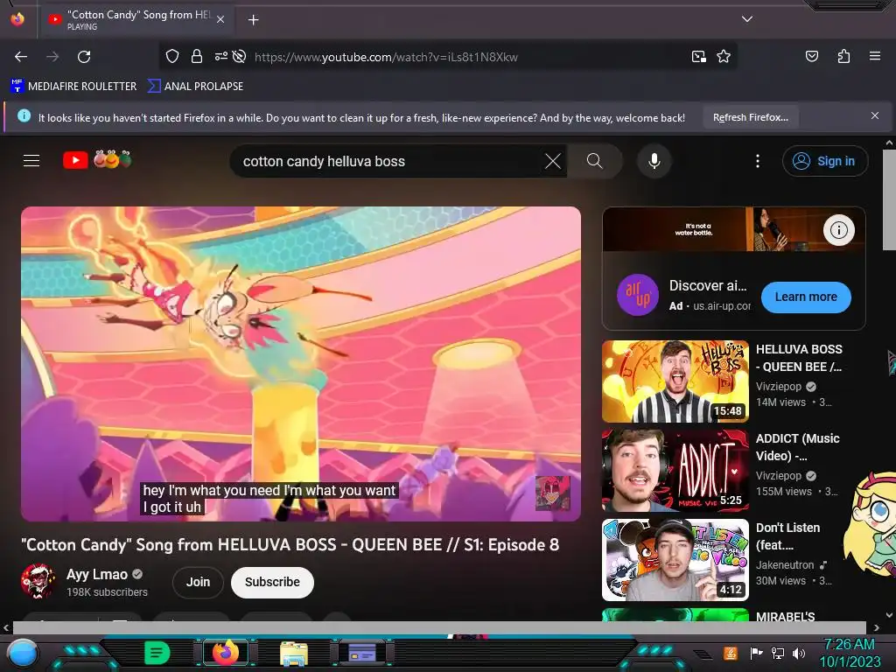Open the tracking protection shield panel

172,57
